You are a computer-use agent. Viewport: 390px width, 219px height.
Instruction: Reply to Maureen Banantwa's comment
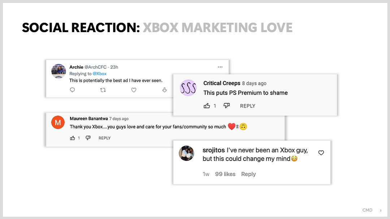[x=104, y=138]
